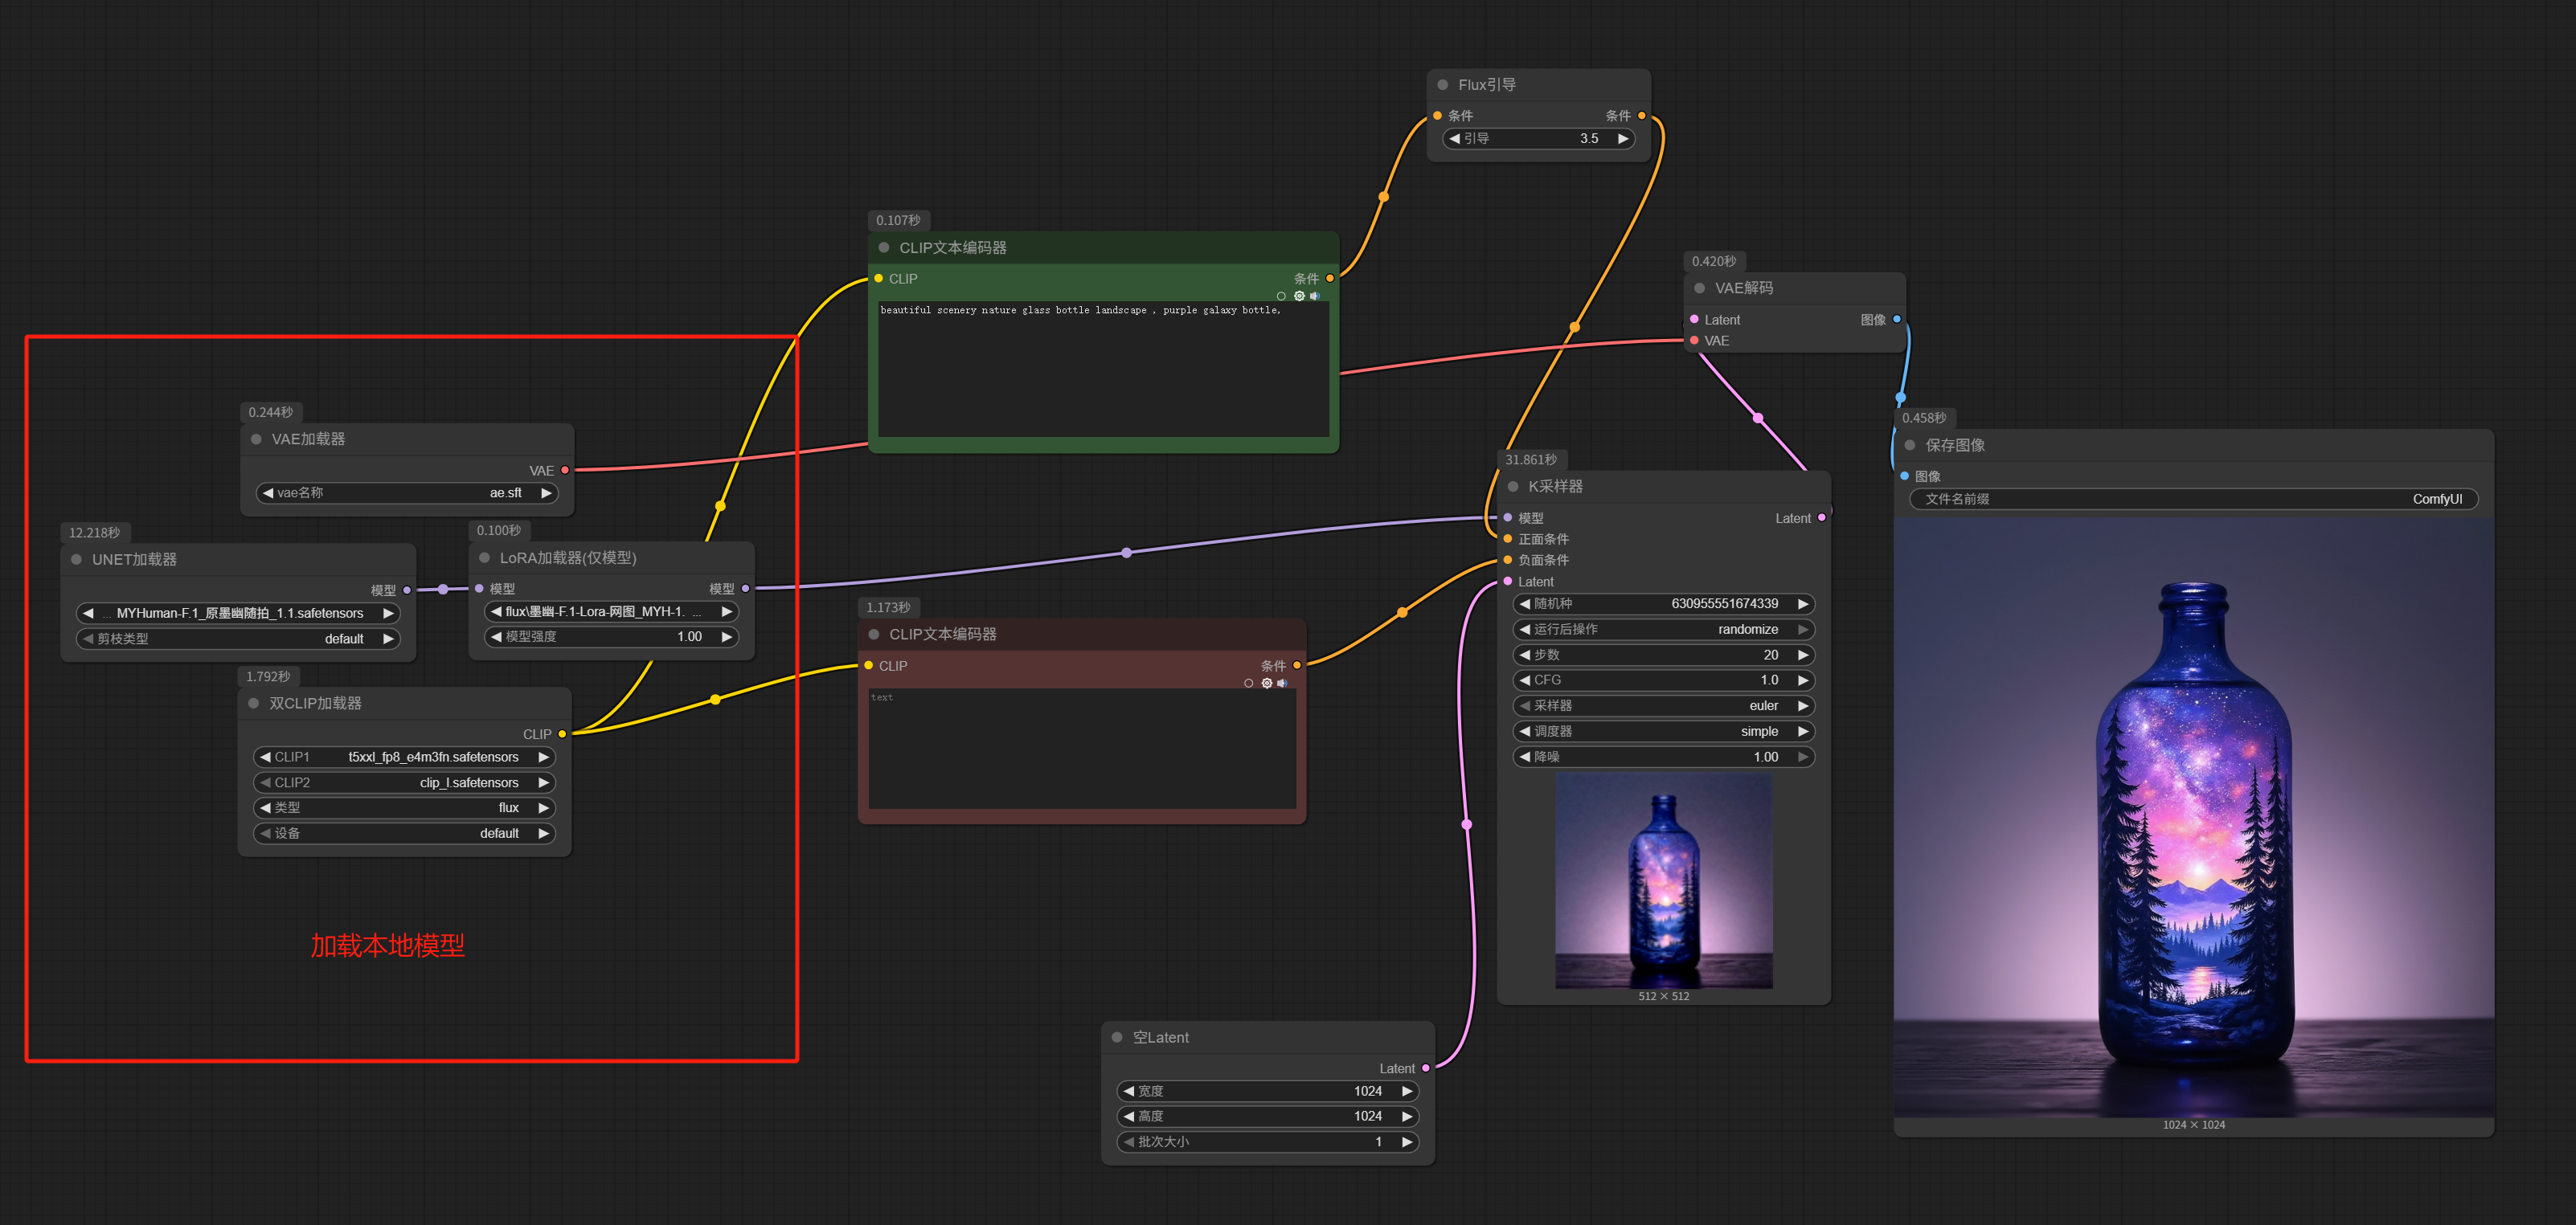Increase 步数 with the right arrow
Image resolution: width=2576 pixels, height=1225 pixels.
click(1803, 655)
